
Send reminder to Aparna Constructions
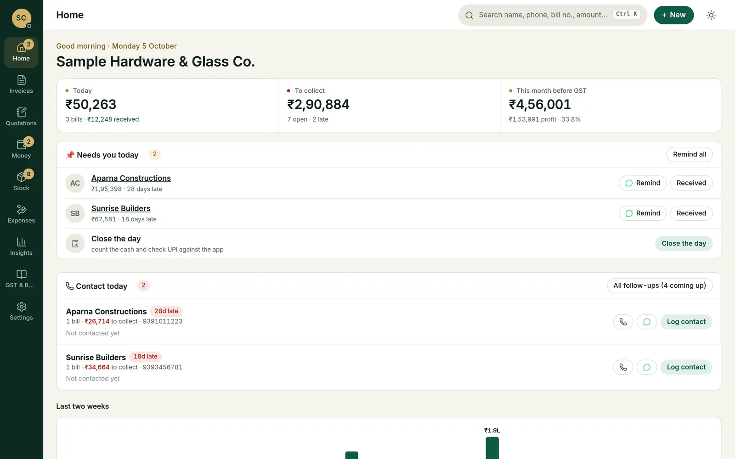[642, 183]
